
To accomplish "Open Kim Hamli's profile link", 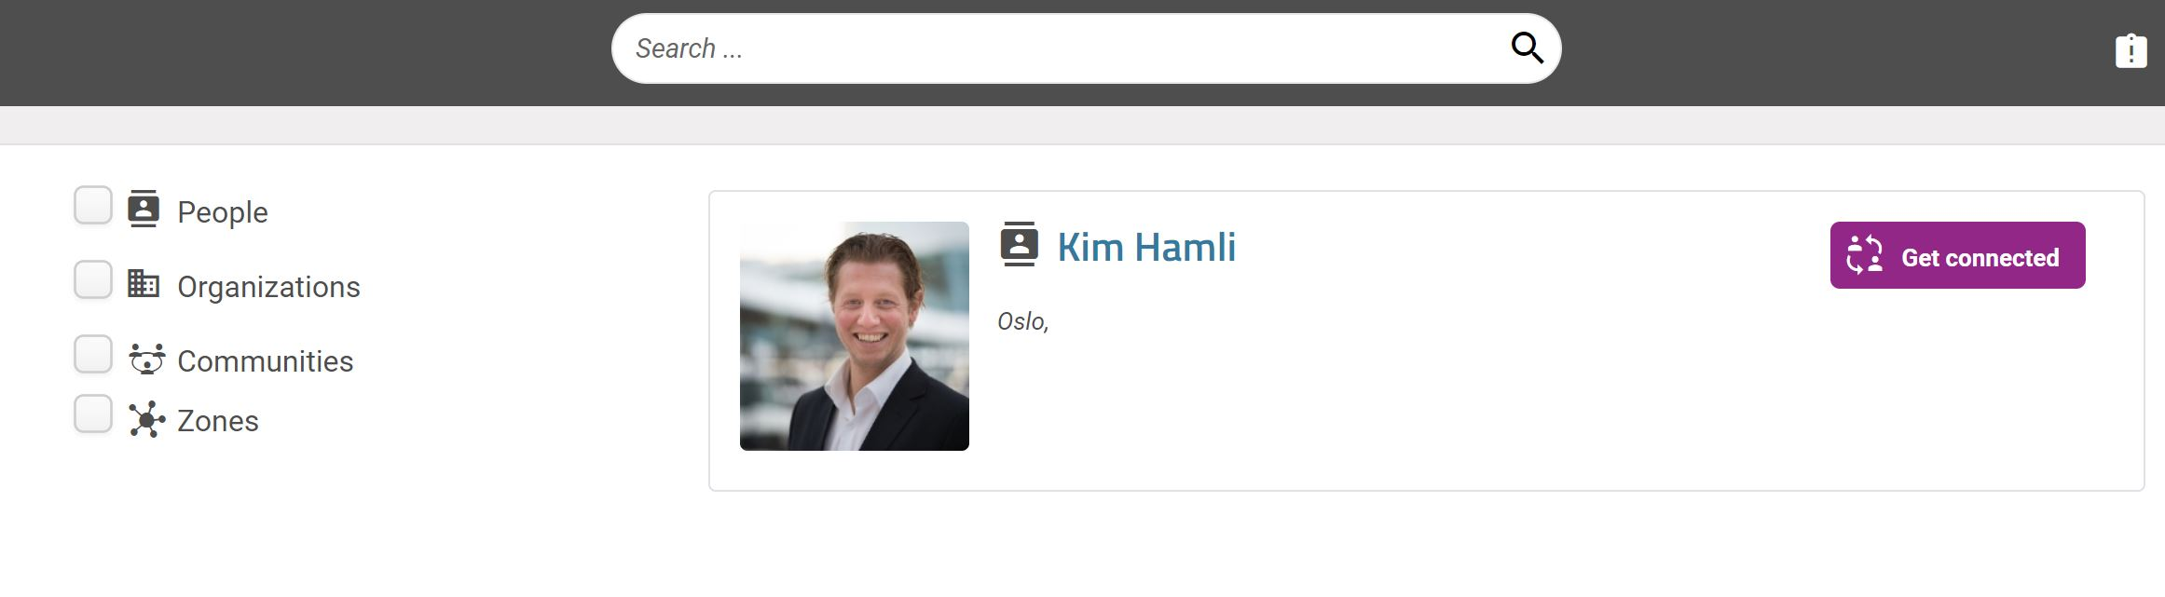I will tap(1146, 247).
